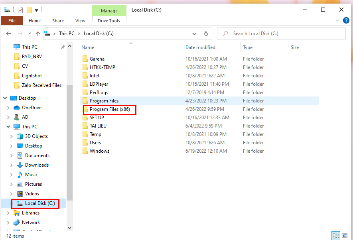The image size is (353, 240).
Task: Click the Help question mark icon
Action: click(x=346, y=20)
